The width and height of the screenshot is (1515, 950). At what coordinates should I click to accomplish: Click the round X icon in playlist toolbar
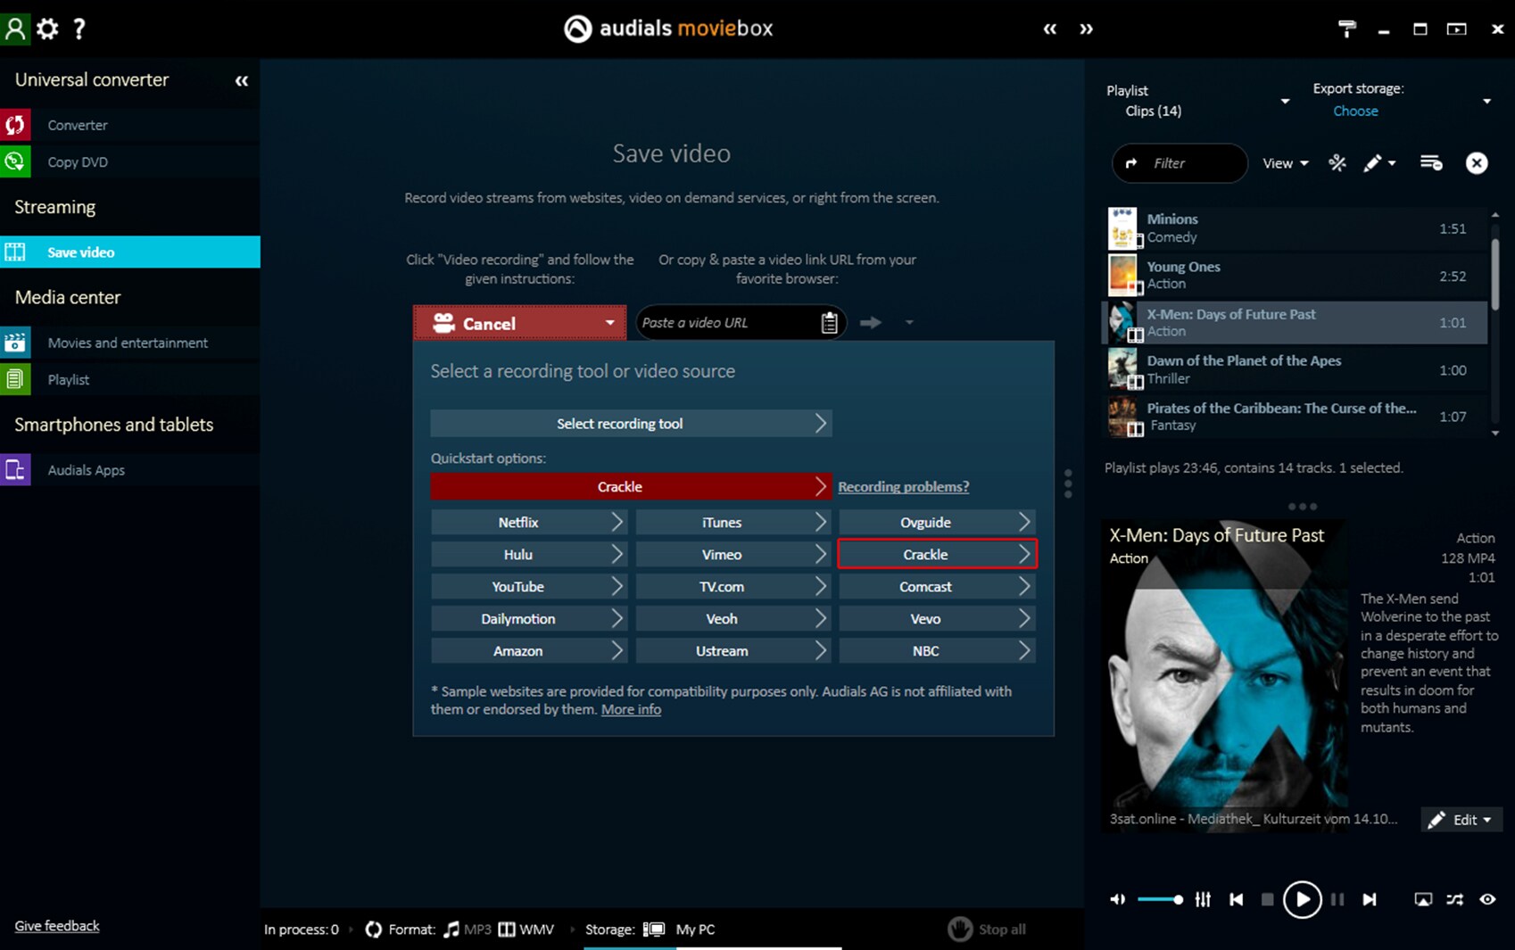point(1477,162)
